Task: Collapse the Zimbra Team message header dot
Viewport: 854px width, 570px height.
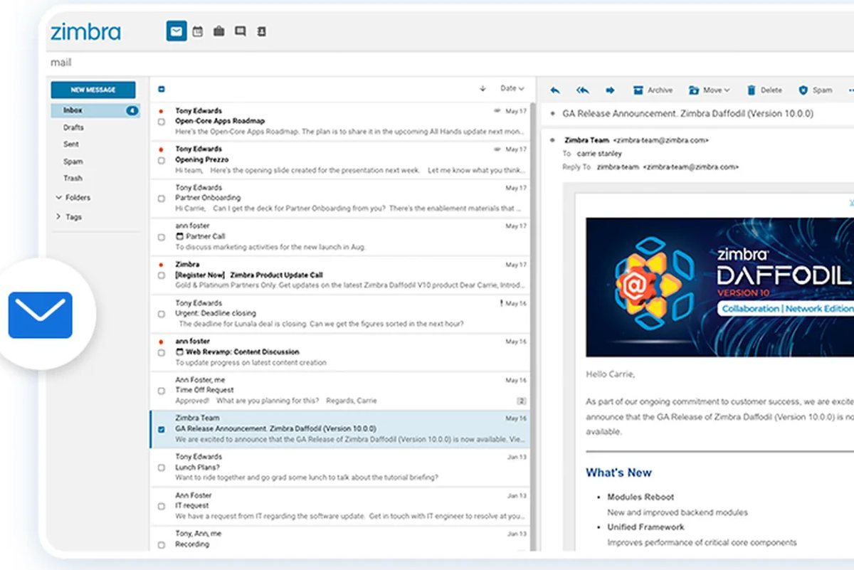Action: (x=552, y=141)
